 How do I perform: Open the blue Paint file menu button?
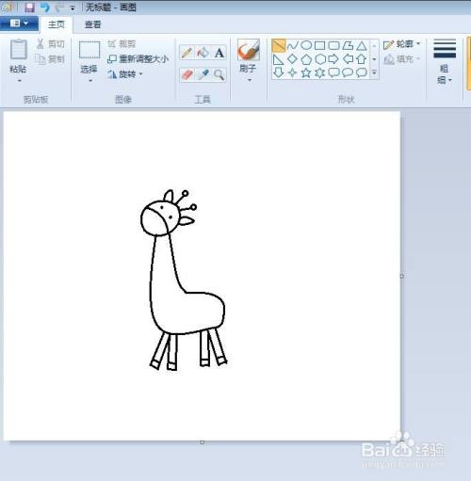(x=19, y=24)
